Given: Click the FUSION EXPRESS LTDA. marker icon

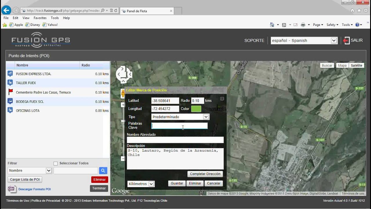Looking at the screenshot, I should point(10,74).
